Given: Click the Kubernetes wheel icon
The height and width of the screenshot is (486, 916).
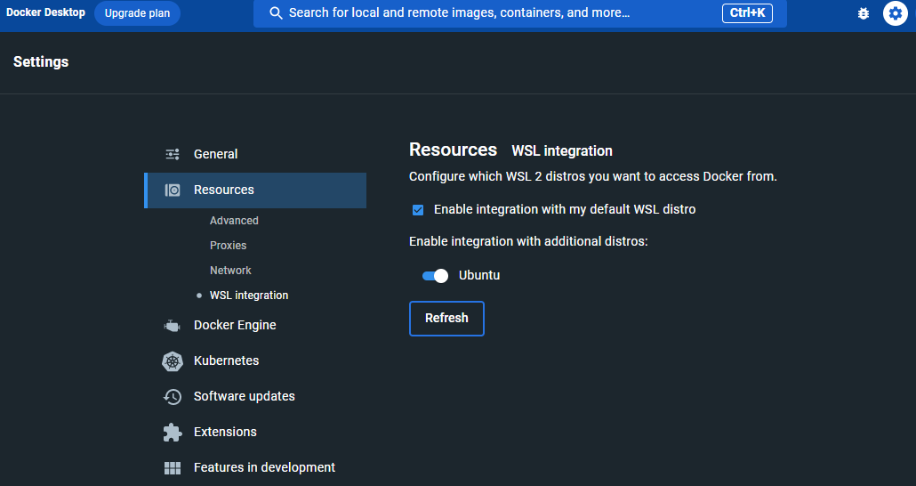Looking at the screenshot, I should pyautogui.click(x=173, y=361).
